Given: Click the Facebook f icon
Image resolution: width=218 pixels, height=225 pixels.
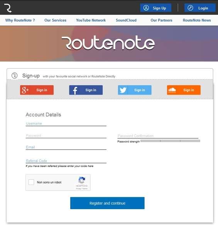Looking at the screenshot, I should [x=75, y=90].
